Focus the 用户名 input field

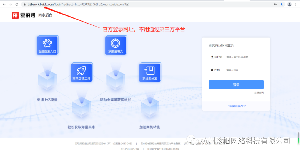pyautogui.click(x=236, y=57)
